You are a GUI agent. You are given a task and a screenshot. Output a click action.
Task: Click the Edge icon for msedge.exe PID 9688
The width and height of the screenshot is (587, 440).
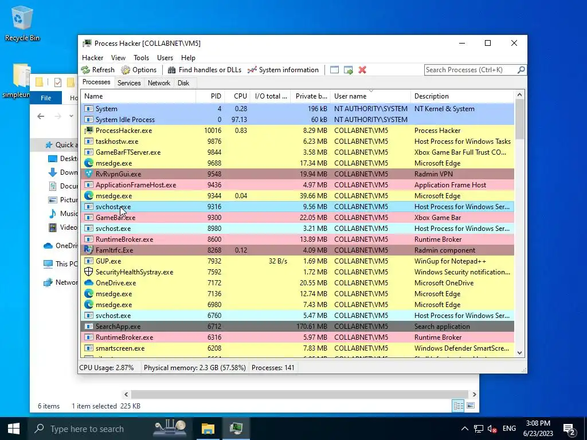tap(89, 163)
